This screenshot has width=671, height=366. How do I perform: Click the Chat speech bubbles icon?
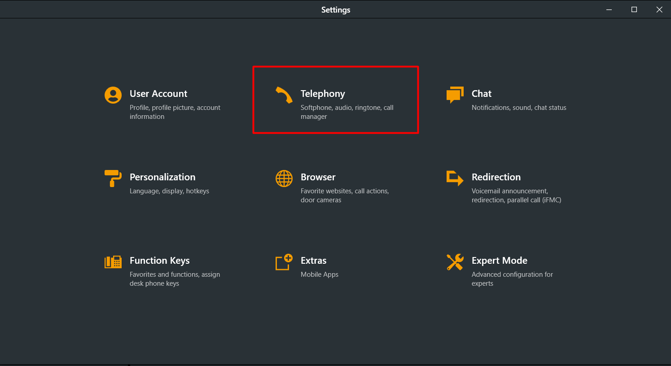click(x=455, y=95)
